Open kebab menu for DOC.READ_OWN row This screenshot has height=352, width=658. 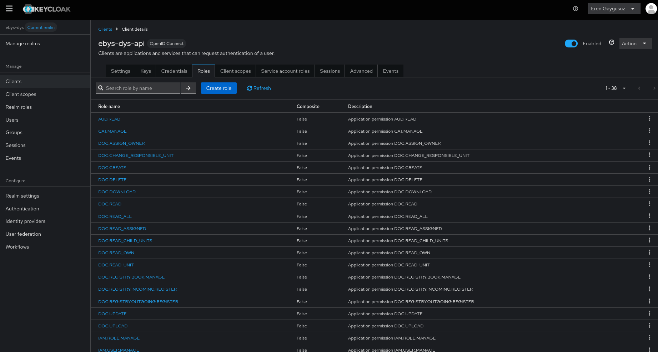tap(649, 252)
